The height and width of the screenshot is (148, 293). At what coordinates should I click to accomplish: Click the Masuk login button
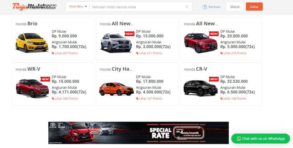pos(235,7)
